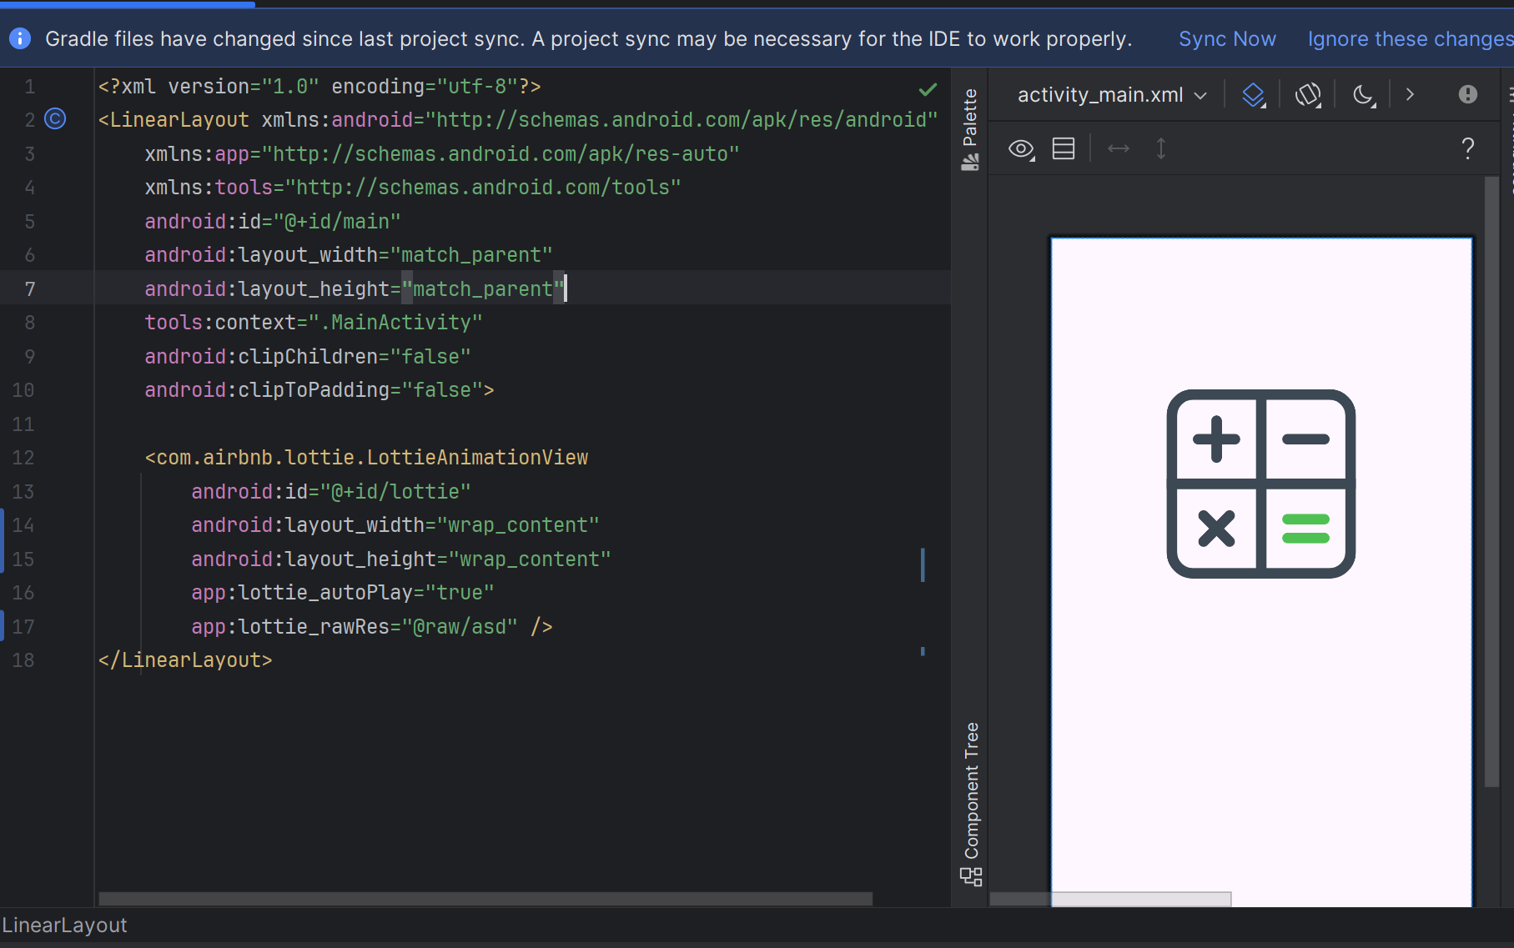The height and width of the screenshot is (948, 1514).
Task: Click android:id="@+id/main" attribute text
Action: click(x=273, y=221)
